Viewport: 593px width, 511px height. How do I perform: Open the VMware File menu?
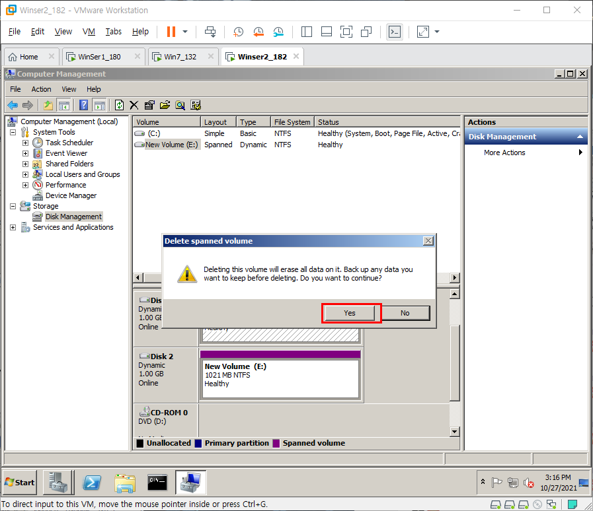(15, 32)
